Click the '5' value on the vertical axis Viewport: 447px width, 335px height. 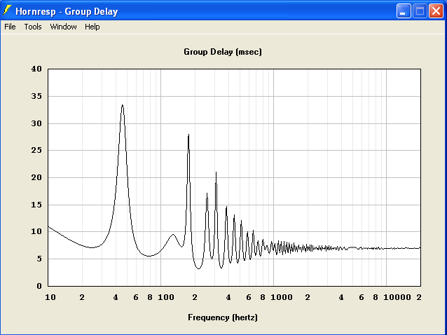pos(39,259)
